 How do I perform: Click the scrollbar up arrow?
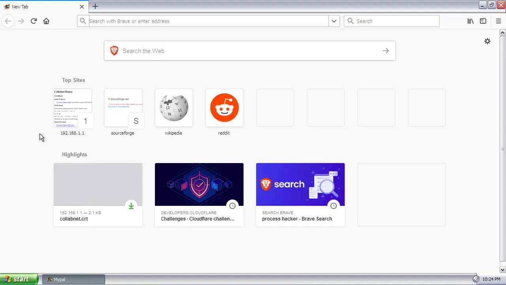[503, 32]
